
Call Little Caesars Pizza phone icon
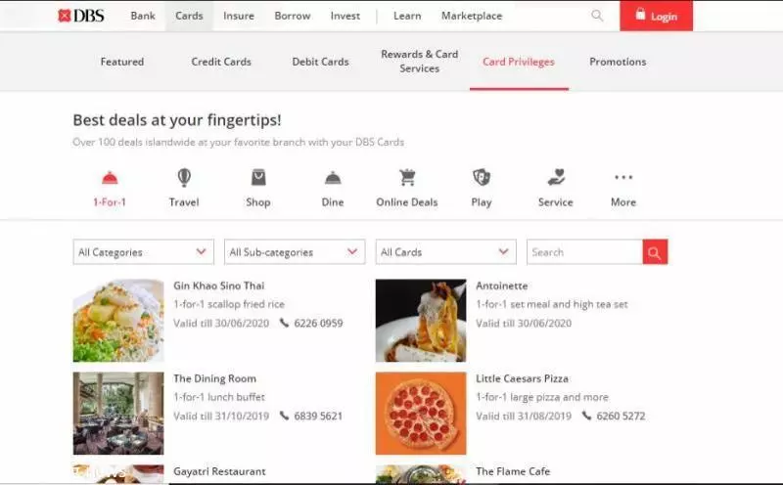[586, 416]
